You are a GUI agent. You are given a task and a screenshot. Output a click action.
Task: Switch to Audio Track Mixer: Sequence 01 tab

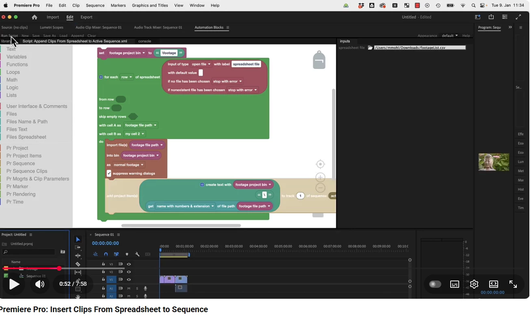coord(158,28)
